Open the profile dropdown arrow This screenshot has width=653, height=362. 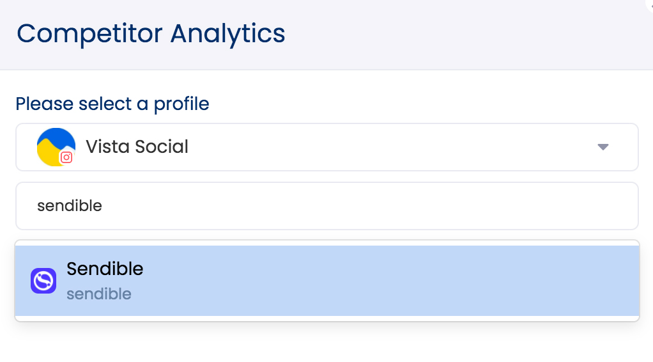(x=603, y=147)
